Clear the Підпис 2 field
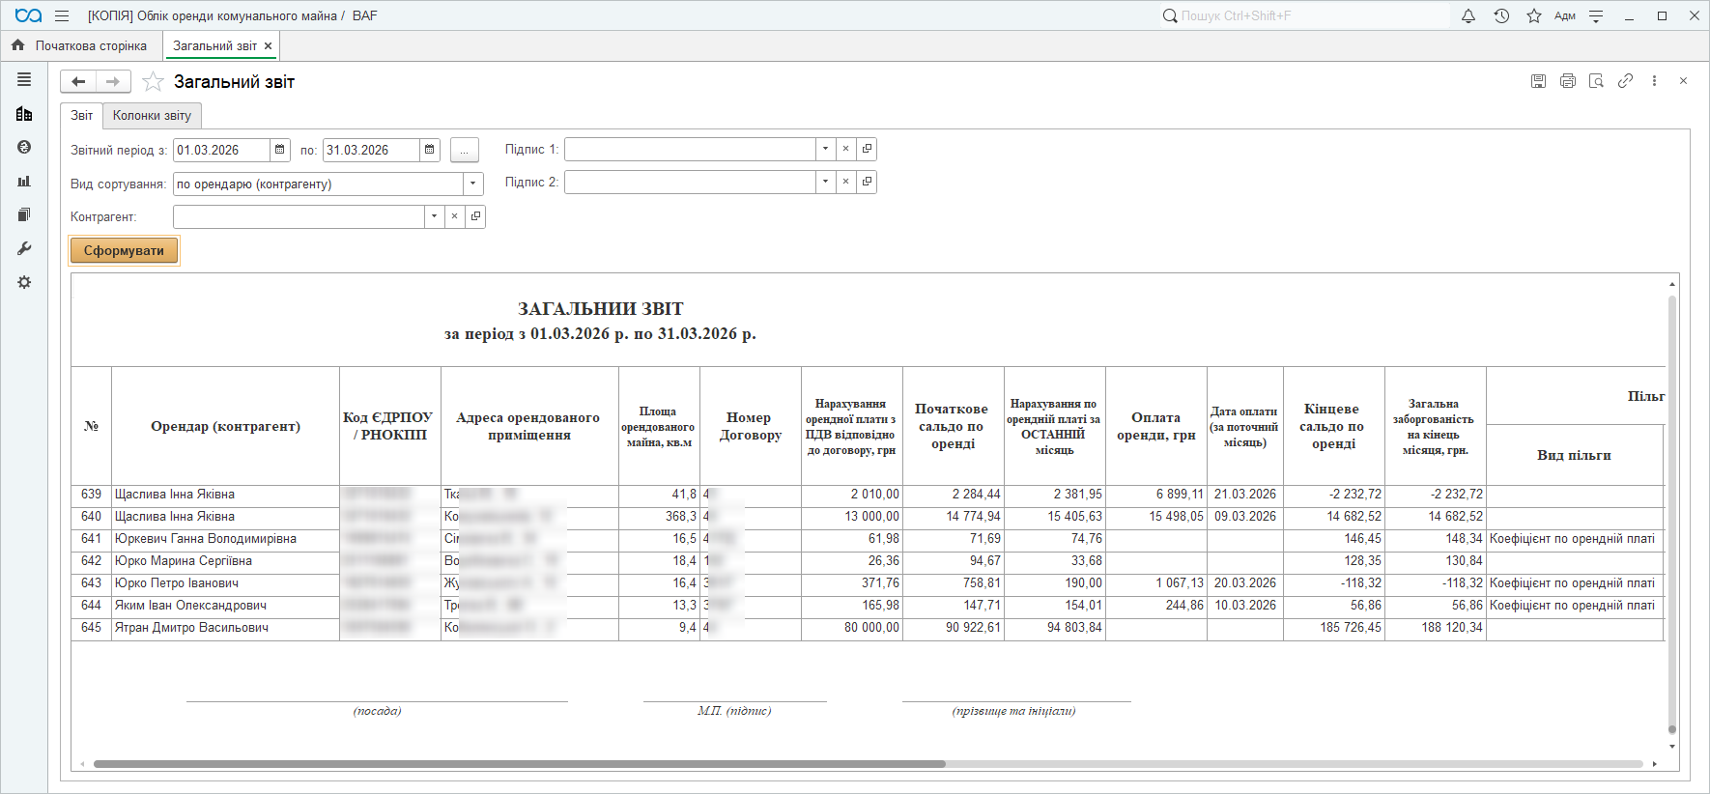This screenshot has height=794, width=1710. point(845,182)
